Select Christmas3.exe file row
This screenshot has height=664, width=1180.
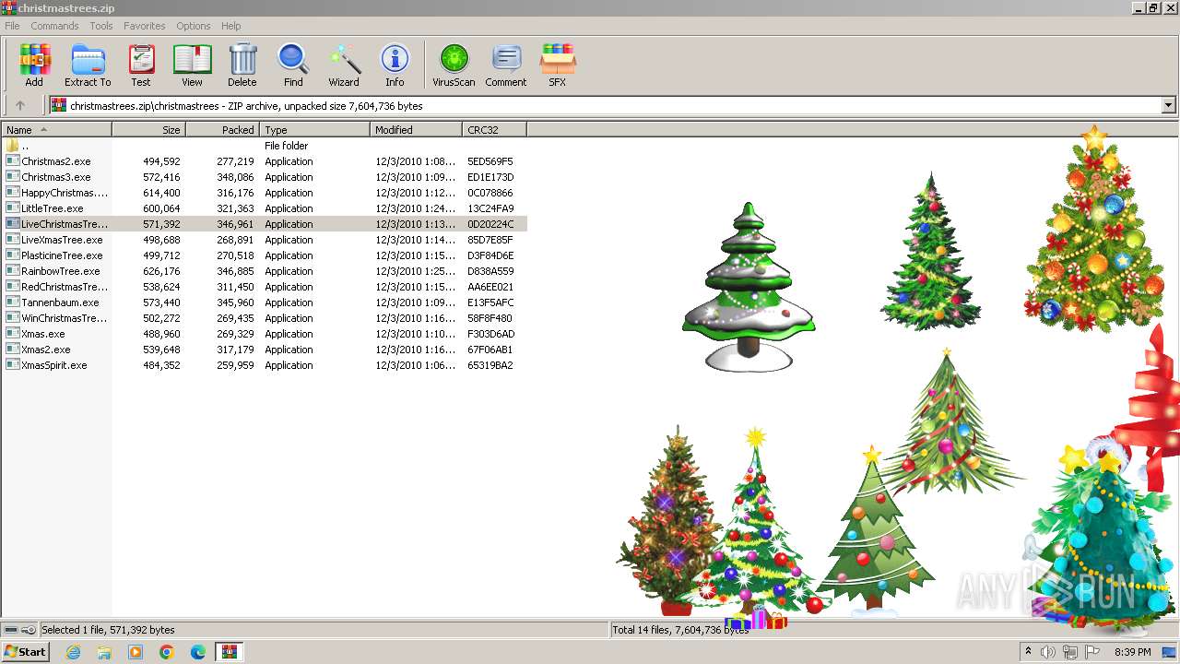click(x=264, y=177)
